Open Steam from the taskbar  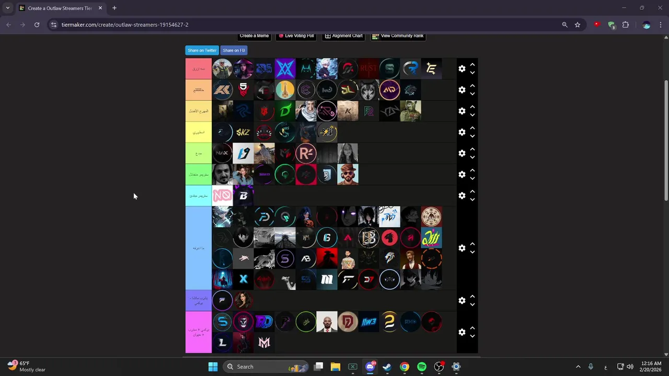(387, 367)
